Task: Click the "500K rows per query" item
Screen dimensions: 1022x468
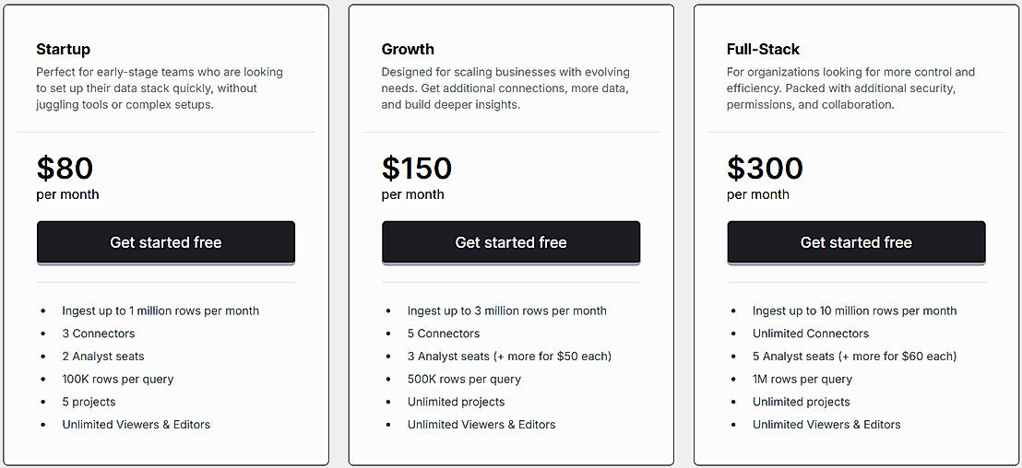Action: (x=464, y=379)
